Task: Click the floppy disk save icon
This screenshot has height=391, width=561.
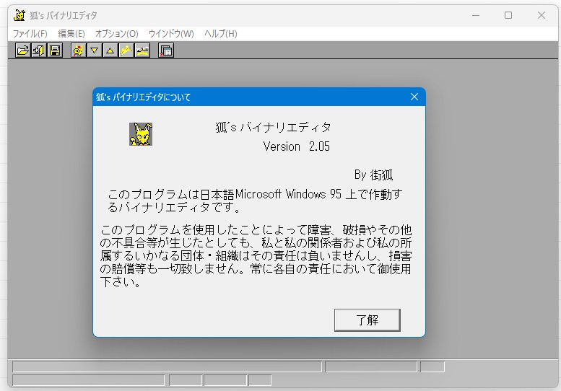Action: [55, 50]
